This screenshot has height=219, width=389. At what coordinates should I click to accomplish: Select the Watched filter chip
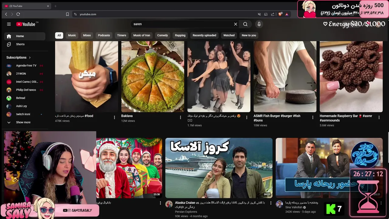[229, 35]
